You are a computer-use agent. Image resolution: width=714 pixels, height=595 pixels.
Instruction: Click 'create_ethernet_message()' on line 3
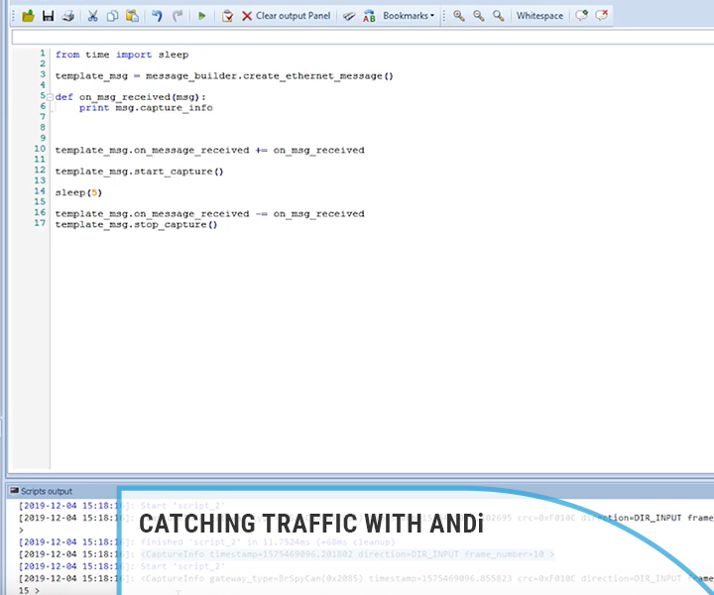(318, 76)
